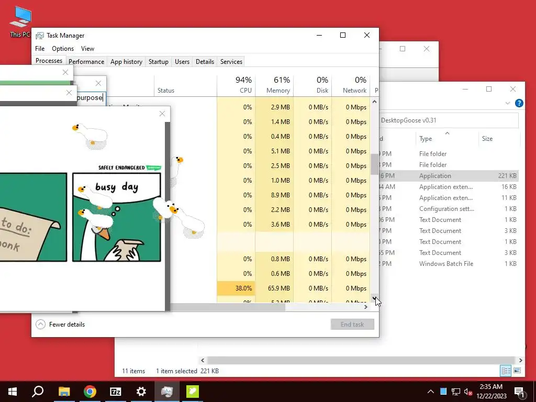Click the taskbar clock showing 2:35 AM

491,392
